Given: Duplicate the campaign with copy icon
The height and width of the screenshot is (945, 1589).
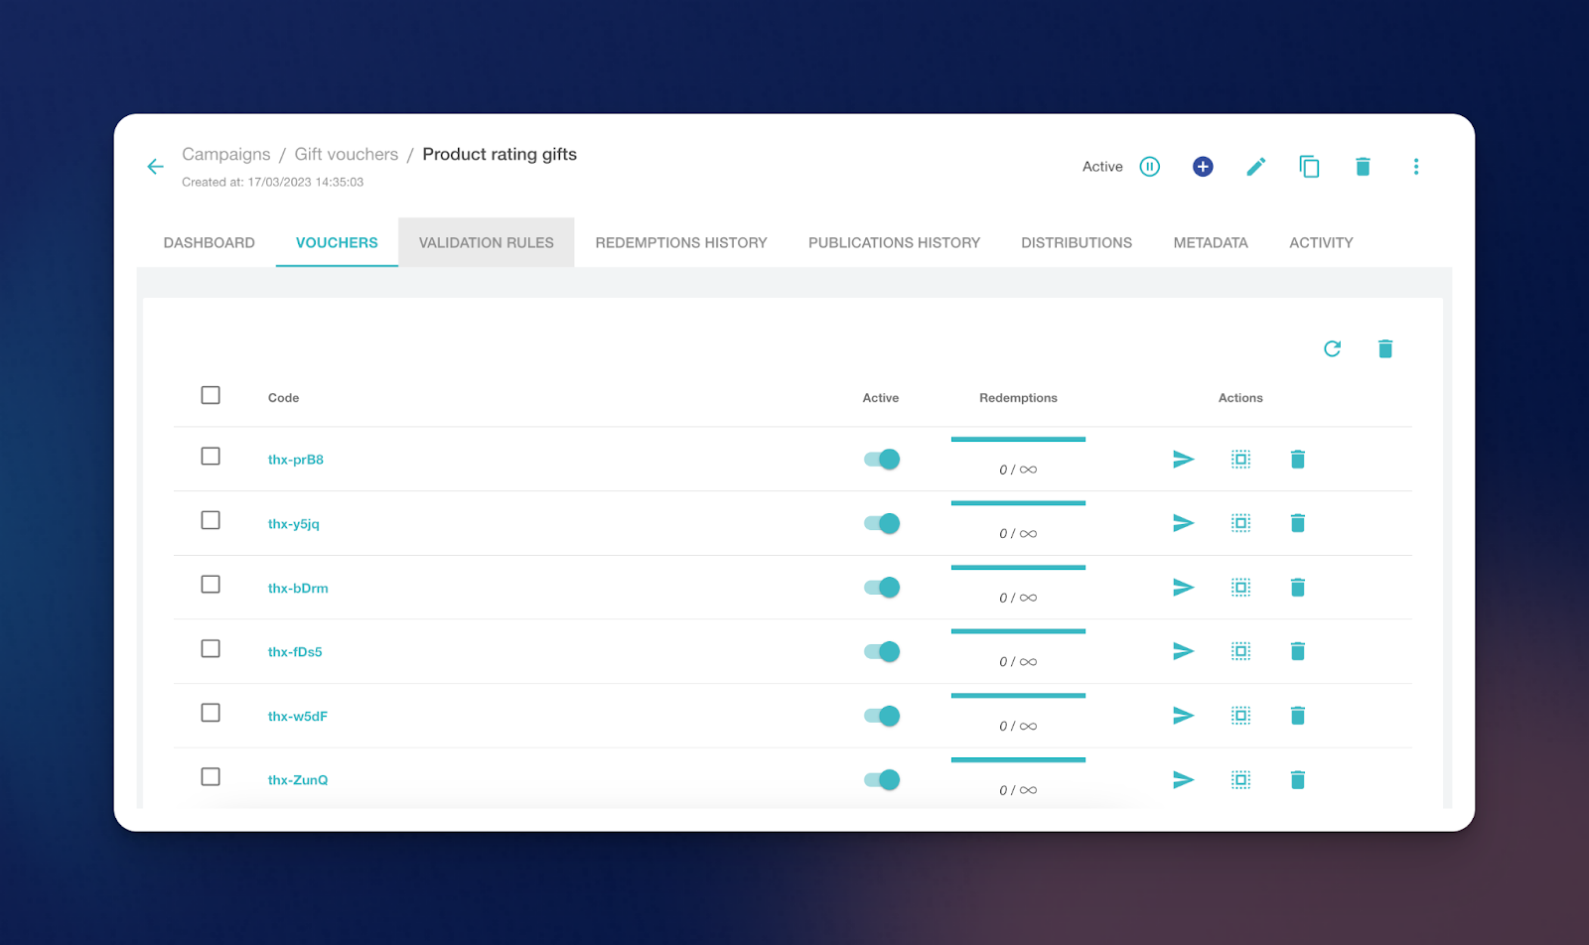Looking at the screenshot, I should (x=1309, y=167).
